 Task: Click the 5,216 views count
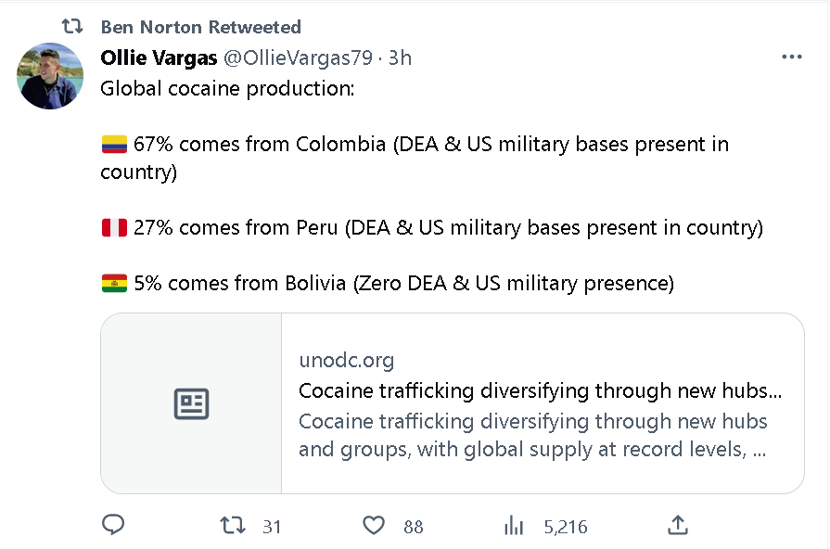pos(566,527)
